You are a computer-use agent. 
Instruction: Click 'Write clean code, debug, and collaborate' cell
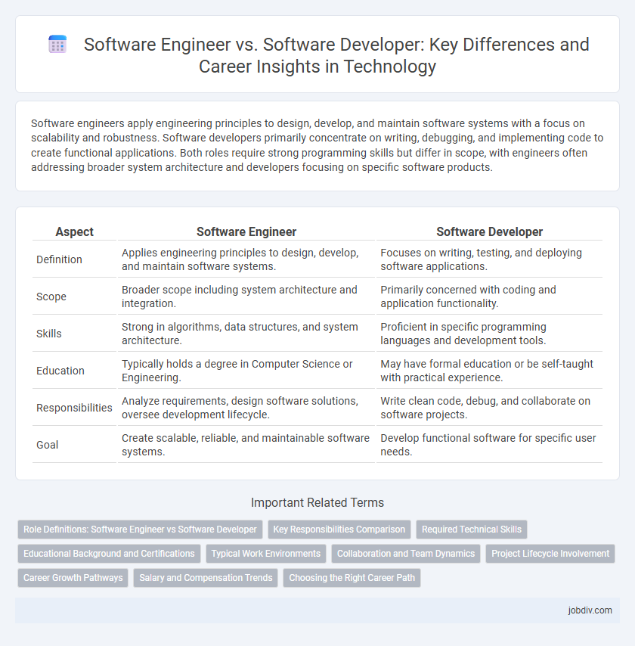489,408
